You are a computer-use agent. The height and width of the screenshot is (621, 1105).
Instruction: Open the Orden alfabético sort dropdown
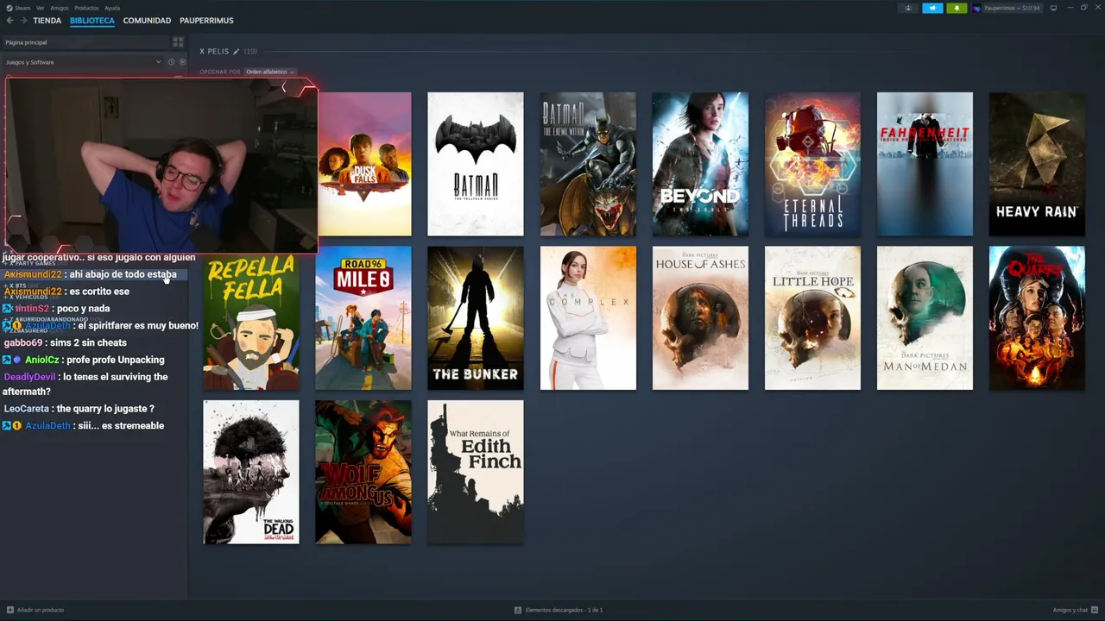pos(269,72)
